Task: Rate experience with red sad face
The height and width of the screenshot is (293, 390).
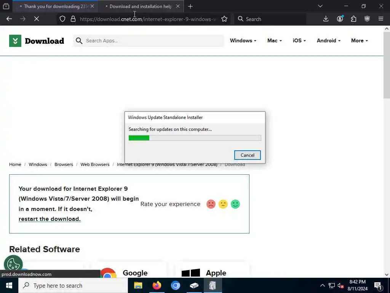Action: tap(211, 204)
